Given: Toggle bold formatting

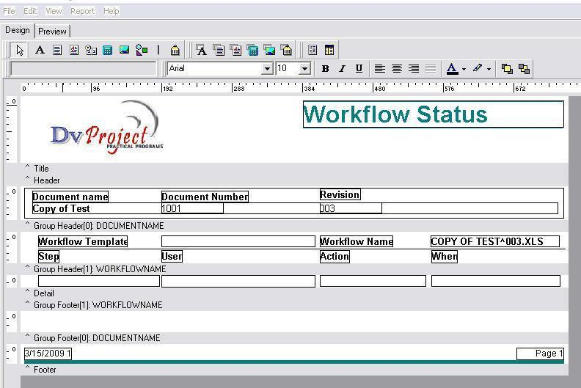Looking at the screenshot, I should (325, 68).
